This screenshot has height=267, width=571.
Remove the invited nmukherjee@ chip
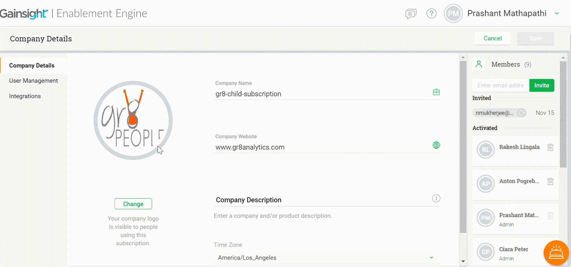pyautogui.click(x=521, y=113)
